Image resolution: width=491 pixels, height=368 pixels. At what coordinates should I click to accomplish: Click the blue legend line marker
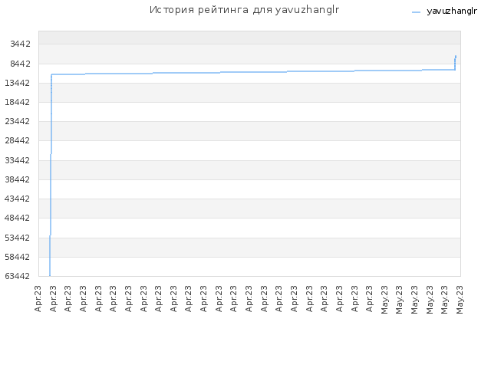(416, 12)
